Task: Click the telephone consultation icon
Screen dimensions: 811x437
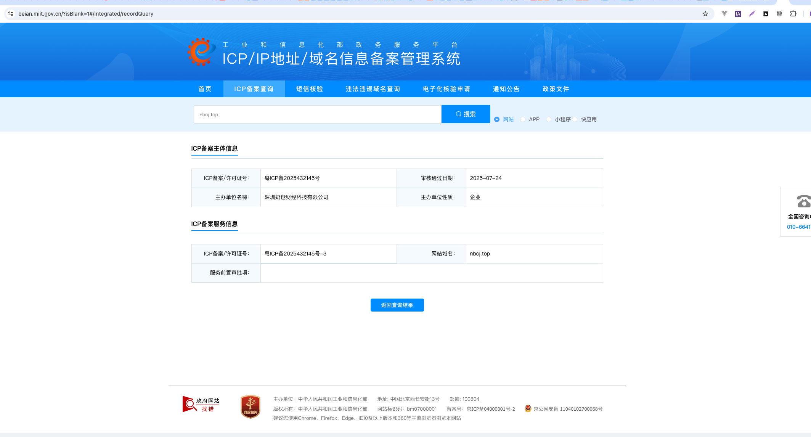Action: (803, 201)
